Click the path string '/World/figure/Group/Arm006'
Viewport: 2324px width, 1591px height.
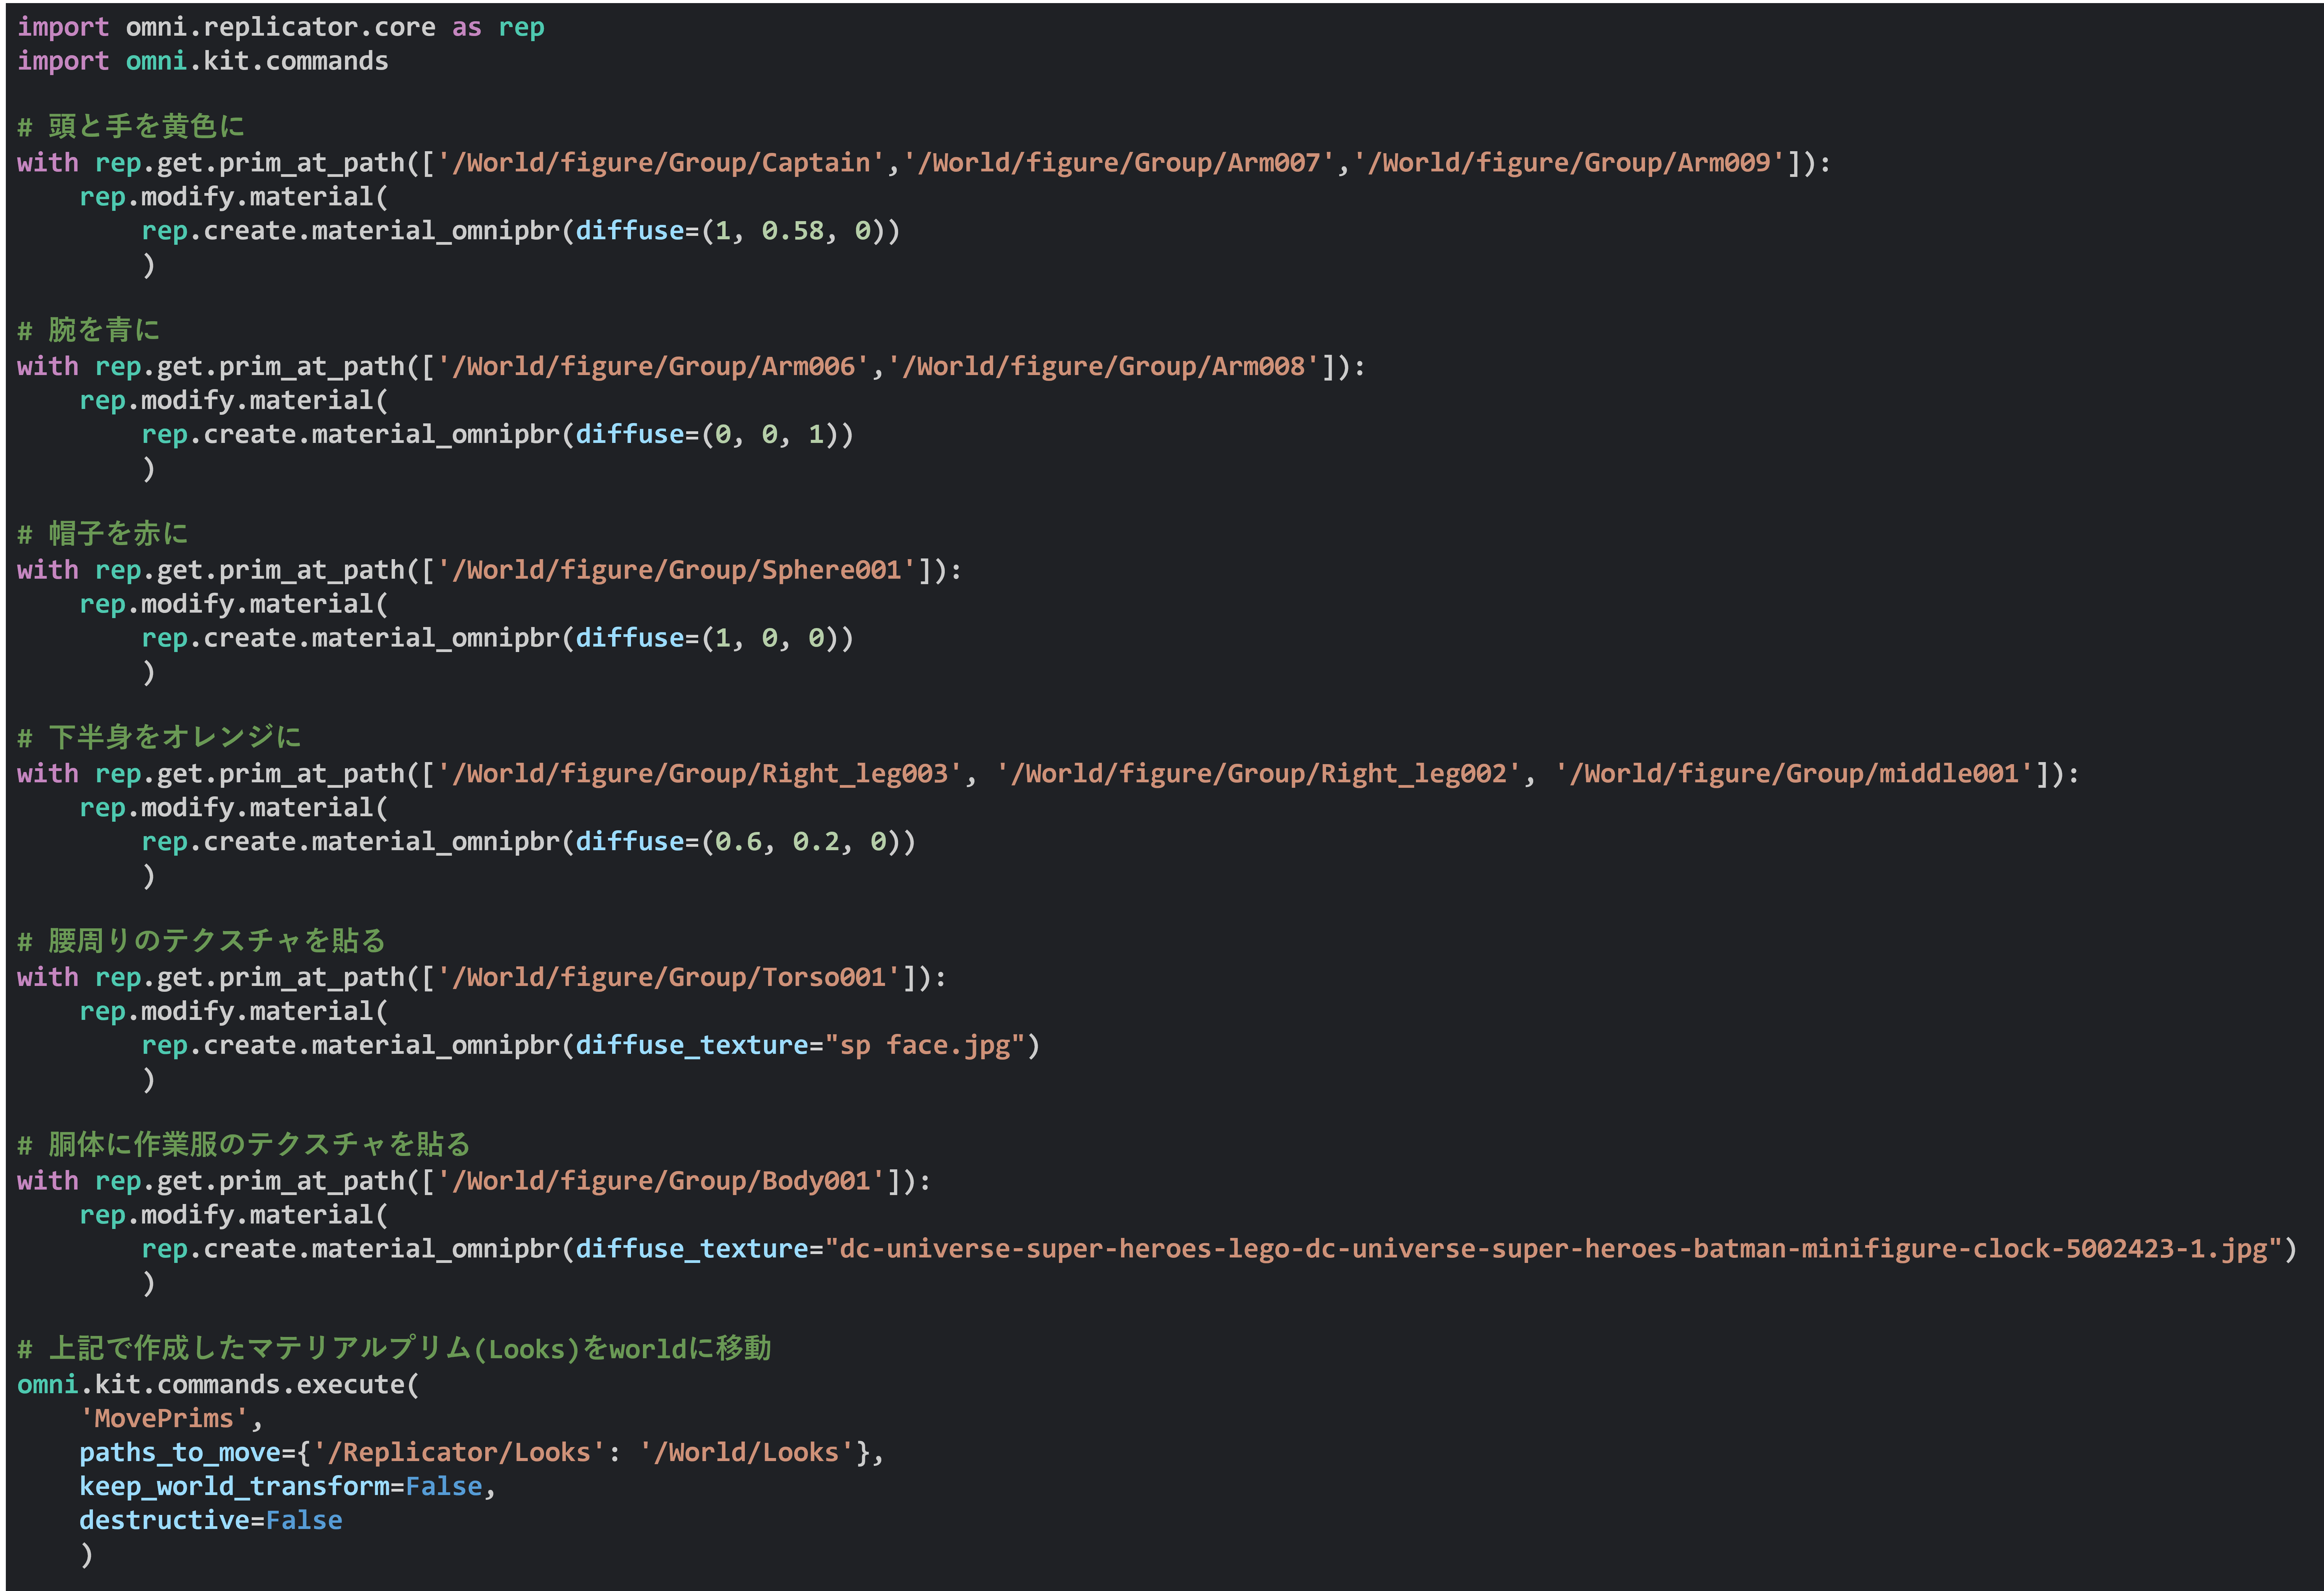coord(654,367)
